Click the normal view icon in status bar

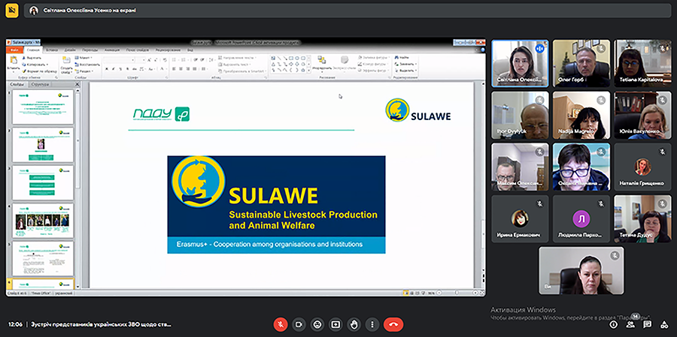405,293
